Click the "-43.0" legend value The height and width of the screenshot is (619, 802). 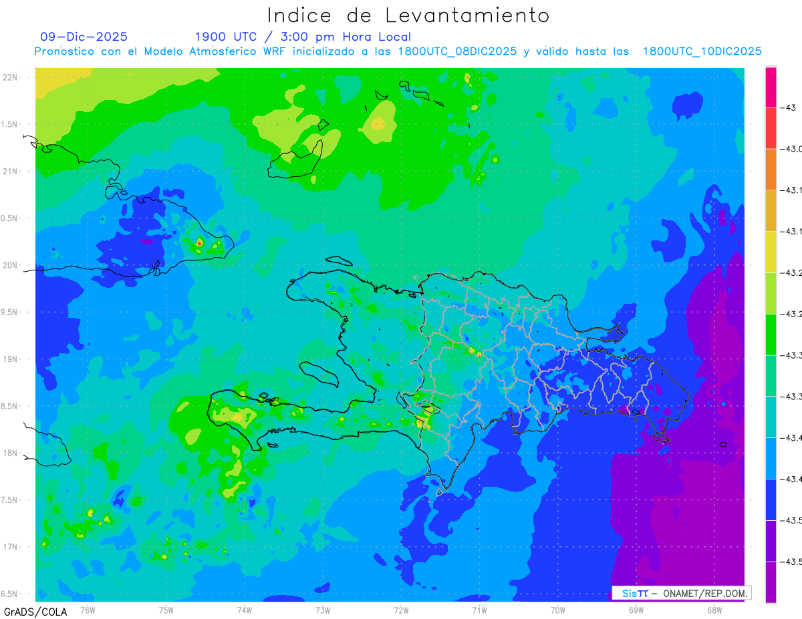(791, 149)
